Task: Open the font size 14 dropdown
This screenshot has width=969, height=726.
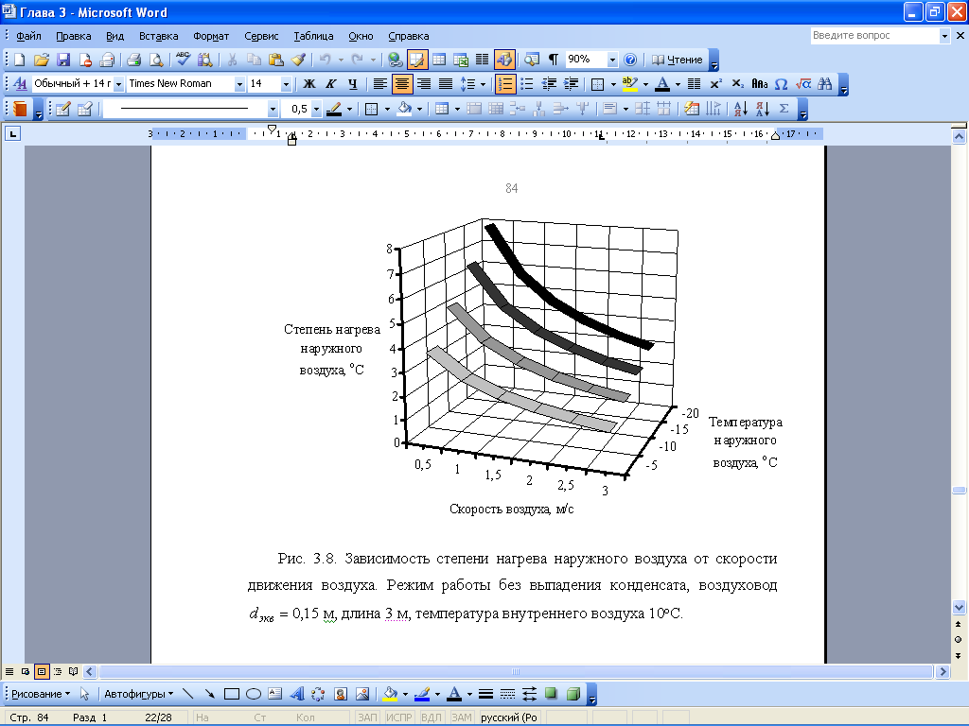Action: click(287, 84)
